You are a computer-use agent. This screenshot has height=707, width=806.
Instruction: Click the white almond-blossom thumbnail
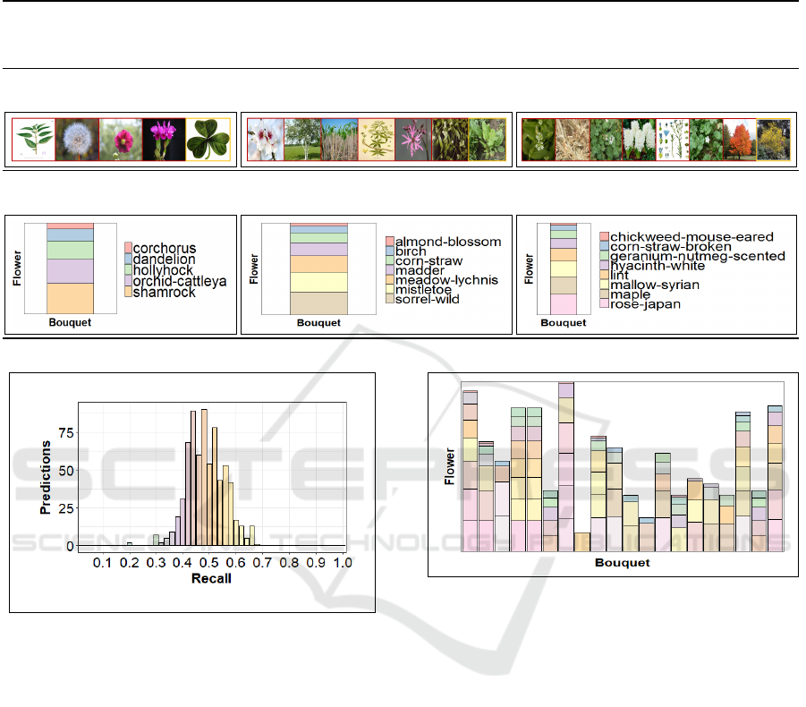(266, 140)
